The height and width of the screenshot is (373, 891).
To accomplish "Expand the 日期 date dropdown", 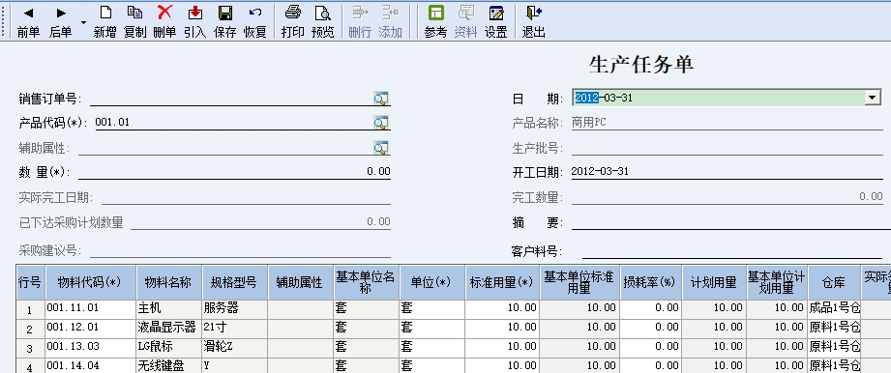I will [873, 98].
